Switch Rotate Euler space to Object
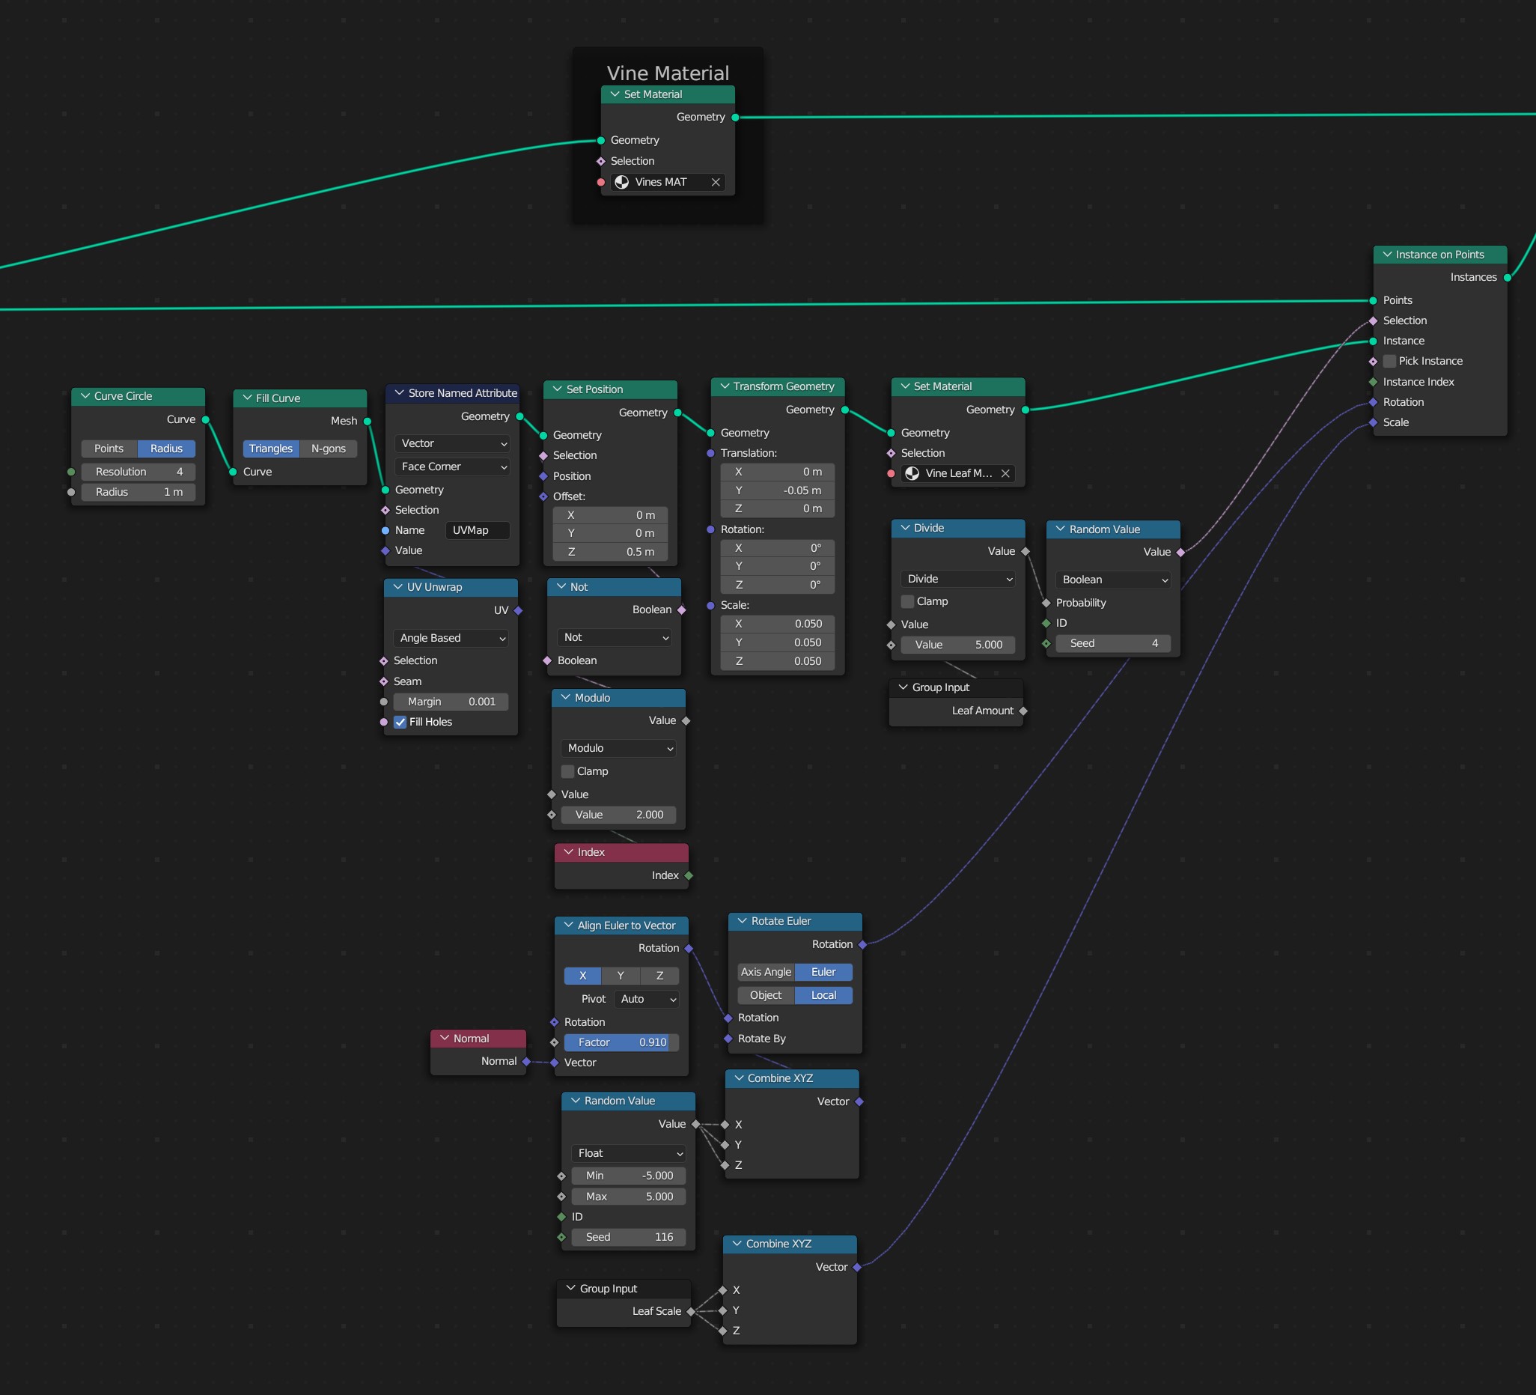1536x1395 pixels. pyautogui.click(x=766, y=996)
